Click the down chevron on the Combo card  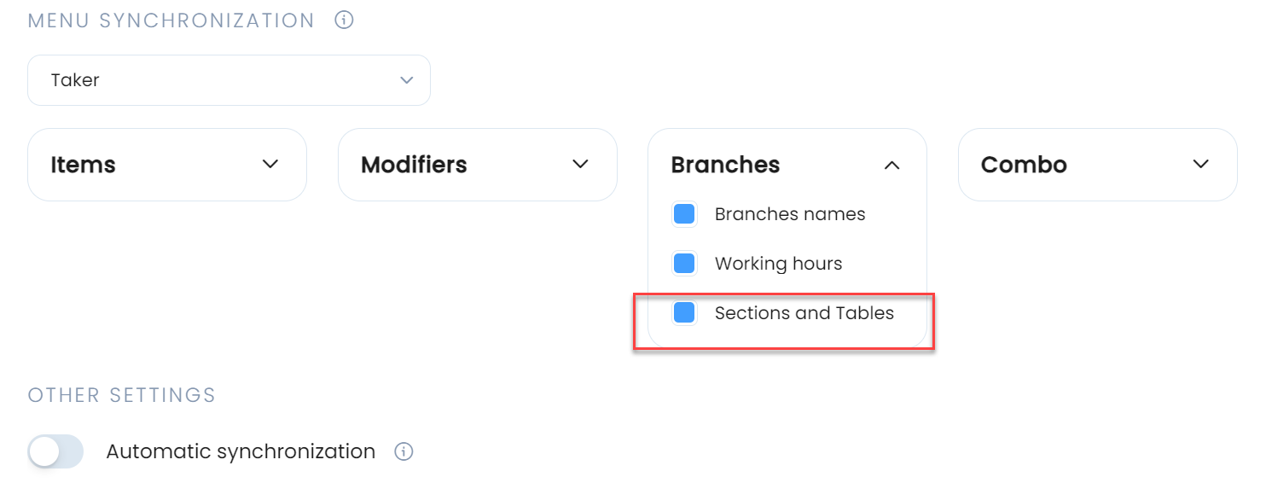1201,164
